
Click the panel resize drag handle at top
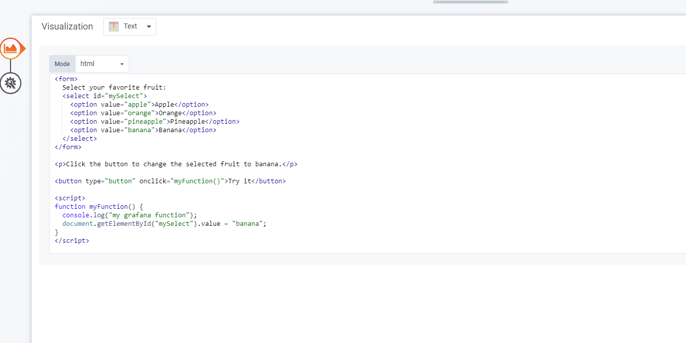coord(471,2)
